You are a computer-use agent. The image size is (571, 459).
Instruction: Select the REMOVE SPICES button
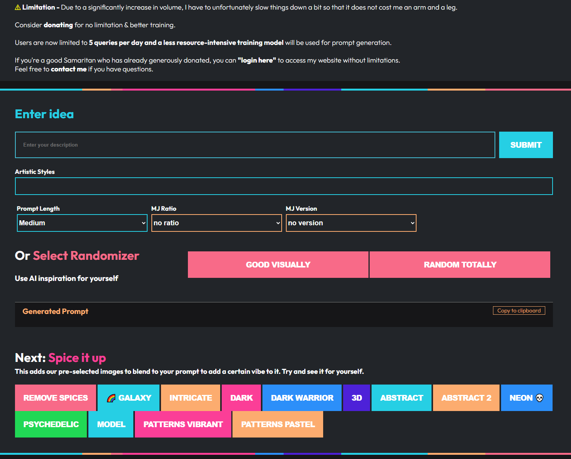click(55, 398)
